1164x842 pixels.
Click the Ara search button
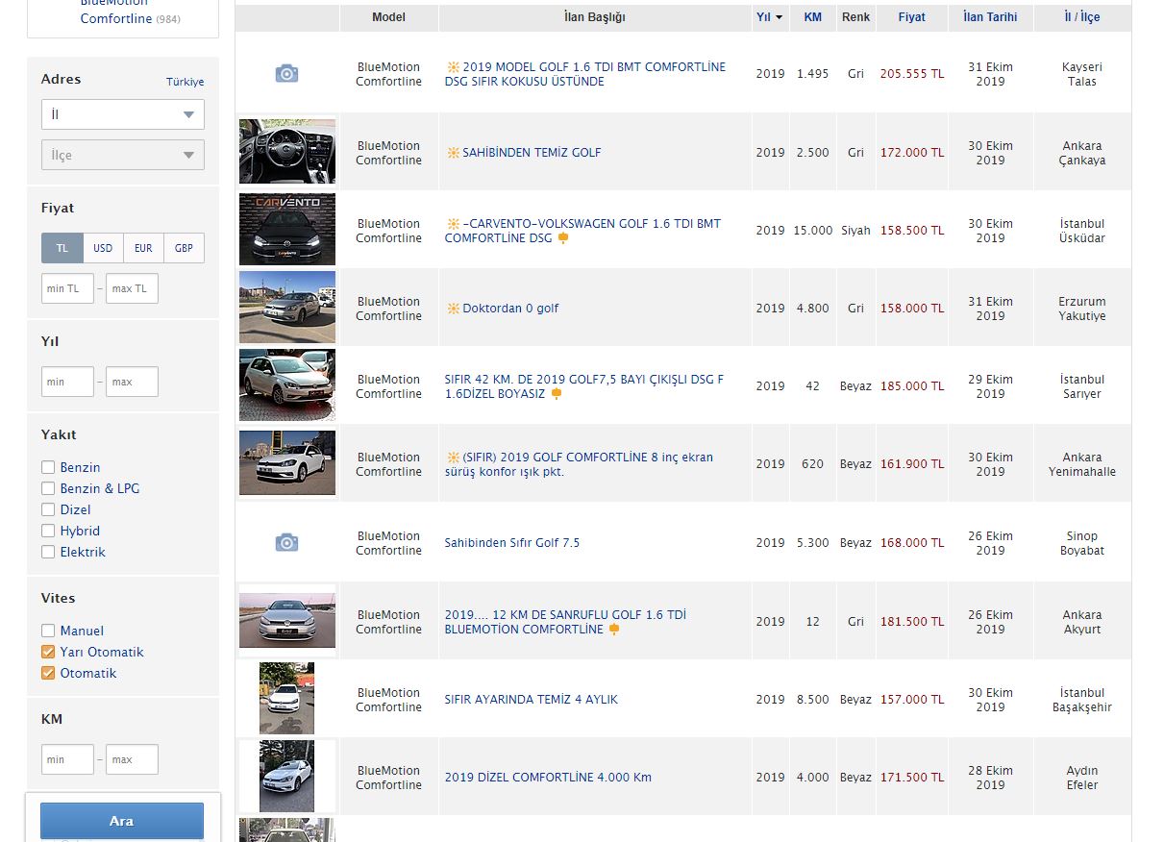point(122,821)
